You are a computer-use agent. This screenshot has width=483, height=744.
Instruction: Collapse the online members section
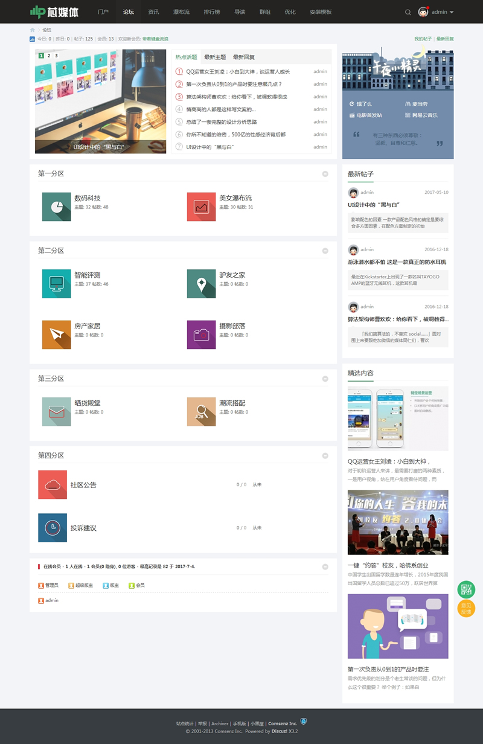point(325,566)
